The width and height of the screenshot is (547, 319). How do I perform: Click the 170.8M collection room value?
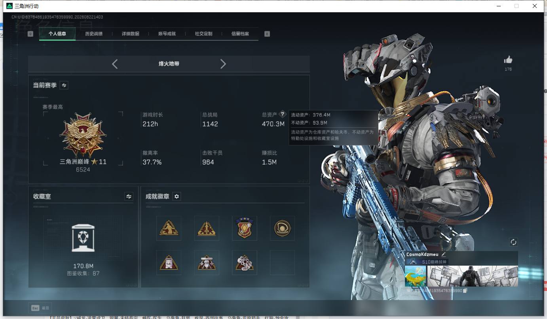(83, 266)
